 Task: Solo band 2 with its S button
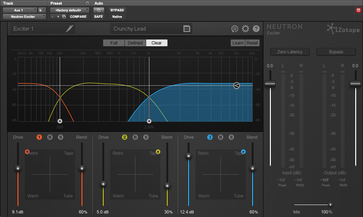coord(146,137)
